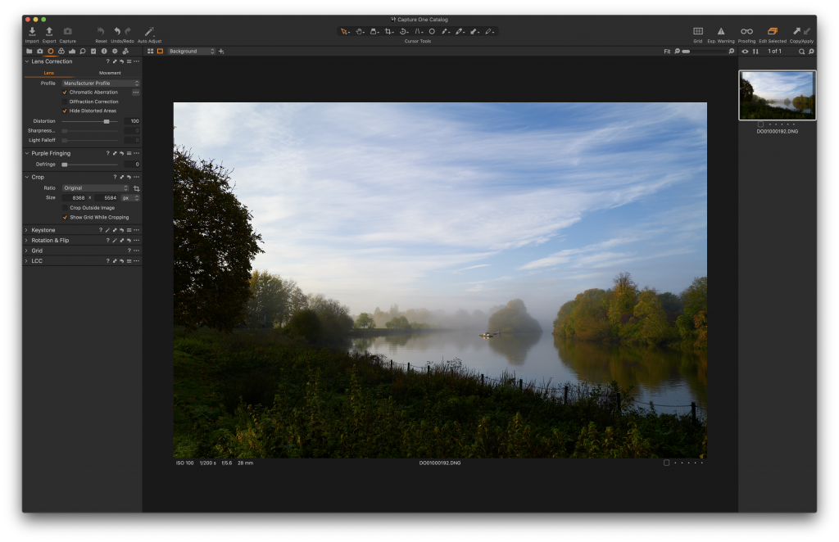Click the Import toolbar icon
The width and height of the screenshot is (839, 542).
point(32,32)
